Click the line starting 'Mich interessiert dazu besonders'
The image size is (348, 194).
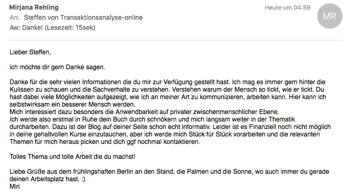(144, 112)
